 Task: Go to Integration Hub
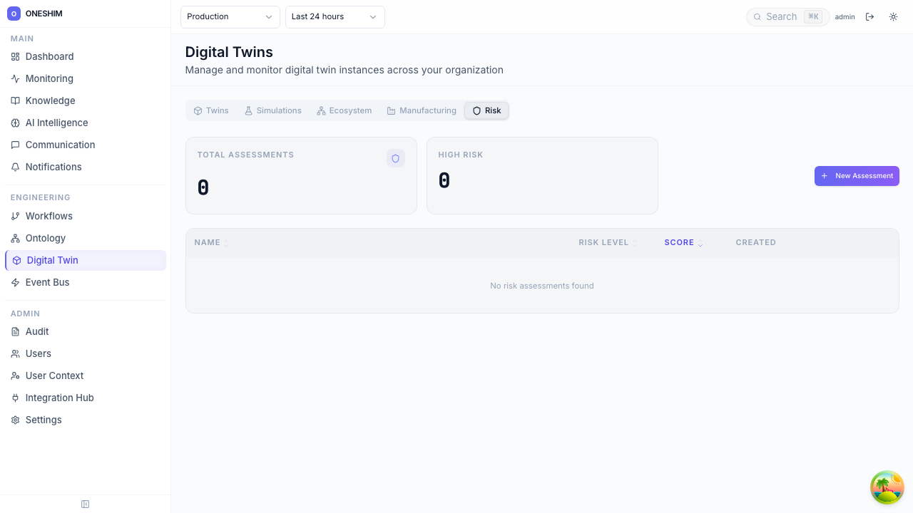coord(59,398)
